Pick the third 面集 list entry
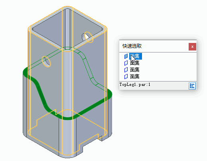Screen dimensions: 207x161 pos(134,70)
